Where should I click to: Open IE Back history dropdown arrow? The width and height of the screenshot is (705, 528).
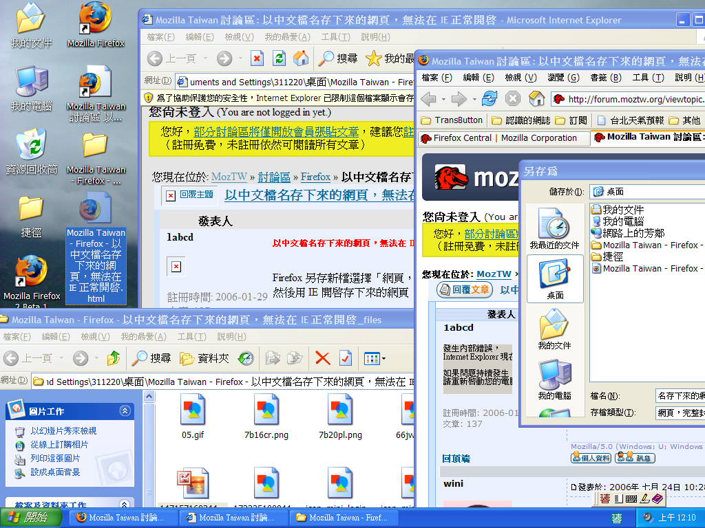pos(205,58)
